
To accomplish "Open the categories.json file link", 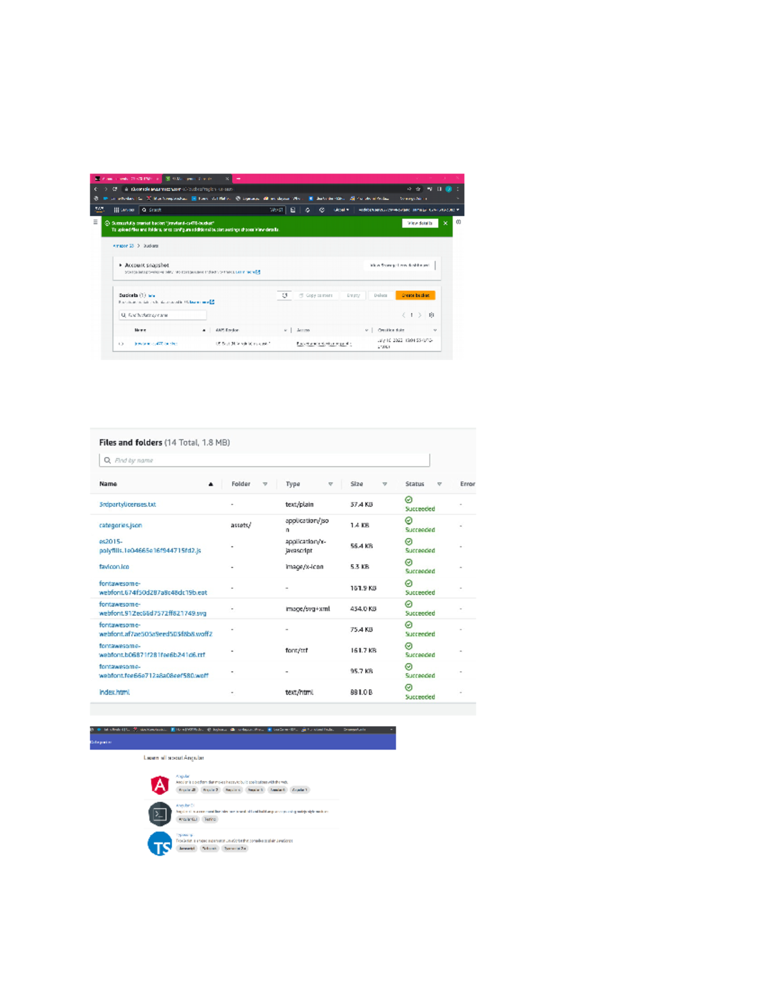I will (x=121, y=525).
